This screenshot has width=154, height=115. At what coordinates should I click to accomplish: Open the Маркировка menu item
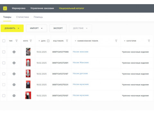coord(19,8)
